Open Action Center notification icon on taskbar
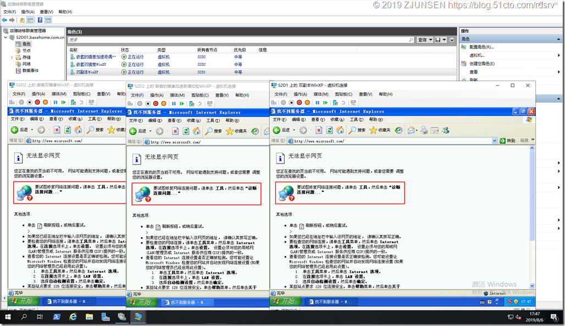This screenshot has height=326, width=565. [554, 317]
